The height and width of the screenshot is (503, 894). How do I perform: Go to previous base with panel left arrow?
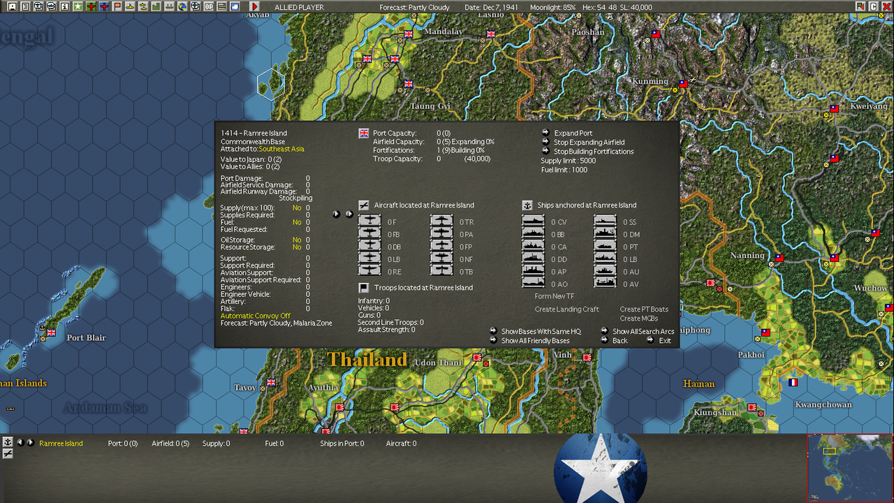coord(337,214)
